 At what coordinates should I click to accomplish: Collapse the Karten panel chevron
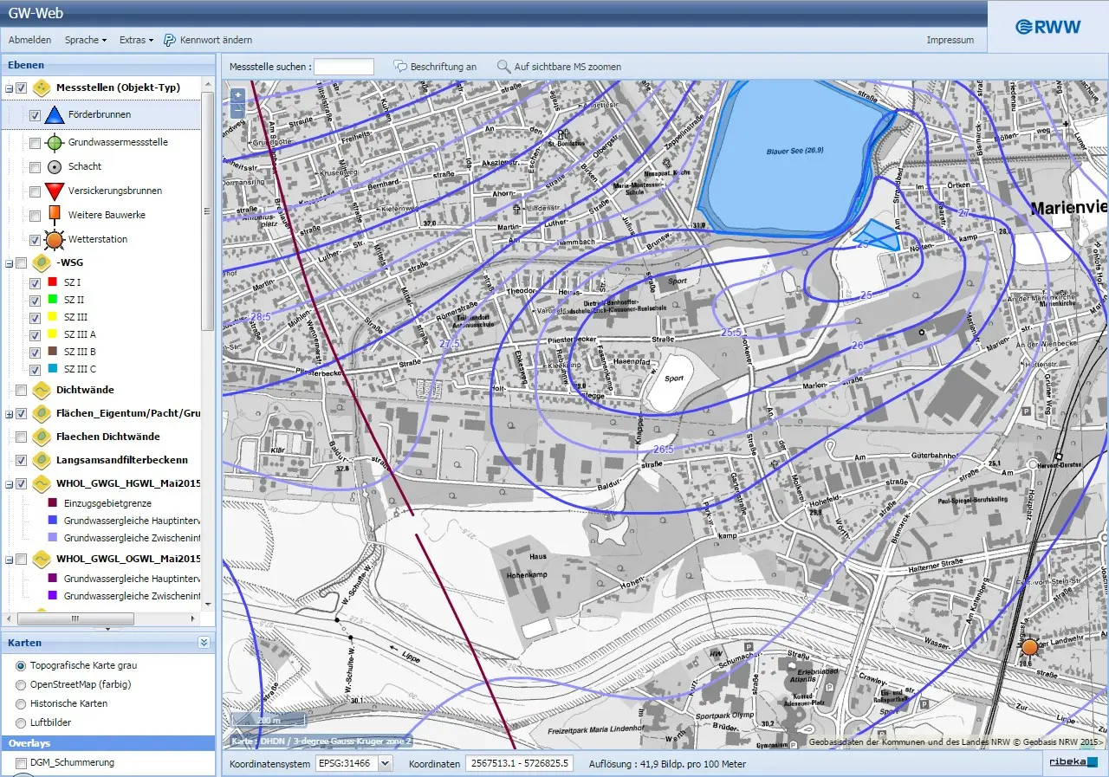(x=204, y=643)
